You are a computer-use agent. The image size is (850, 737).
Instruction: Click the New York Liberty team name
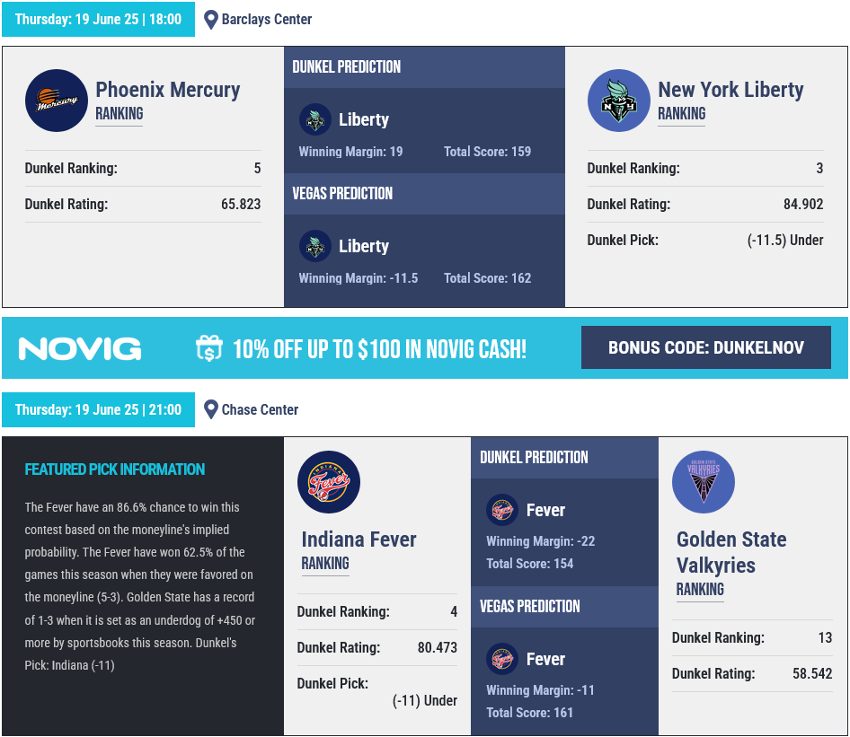tap(730, 90)
